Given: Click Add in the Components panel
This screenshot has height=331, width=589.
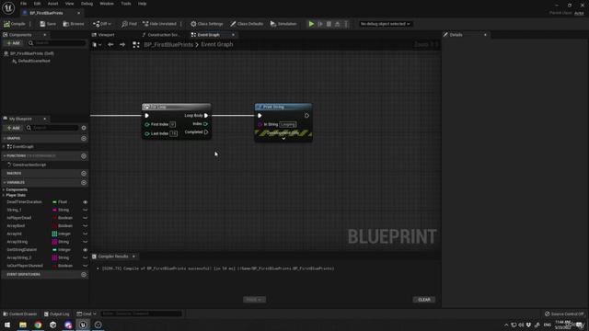Looking at the screenshot, I should [x=13, y=43].
